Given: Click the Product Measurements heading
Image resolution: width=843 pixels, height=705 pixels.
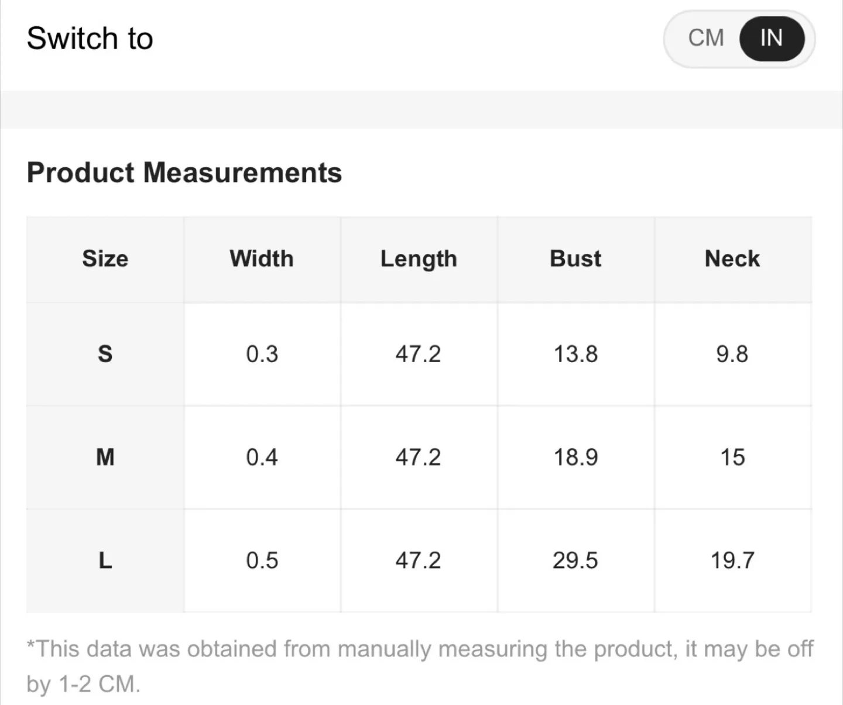Looking at the screenshot, I should 184,173.
